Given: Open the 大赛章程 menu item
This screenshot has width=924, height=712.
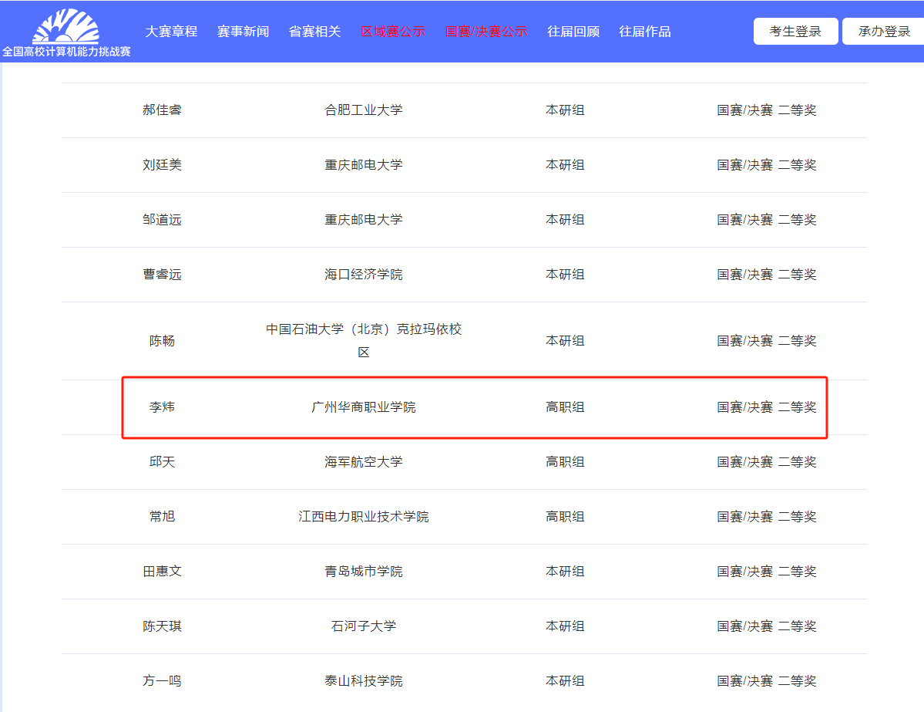Looking at the screenshot, I should (171, 32).
